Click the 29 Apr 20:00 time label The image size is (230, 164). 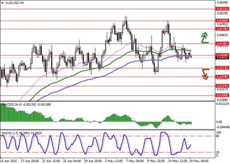point(93,161)
